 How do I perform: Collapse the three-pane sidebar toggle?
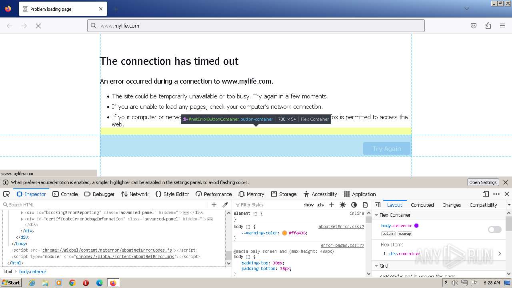tap(378, 205)
